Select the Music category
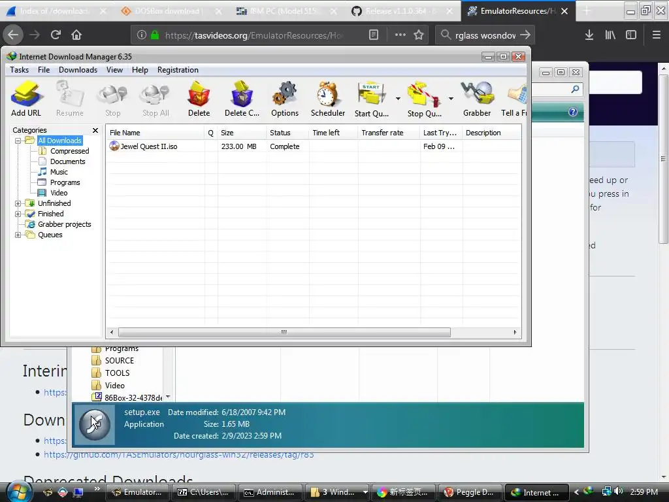This screenshot has width=669, height=502. pyautogui.click(x=59, y=172)
